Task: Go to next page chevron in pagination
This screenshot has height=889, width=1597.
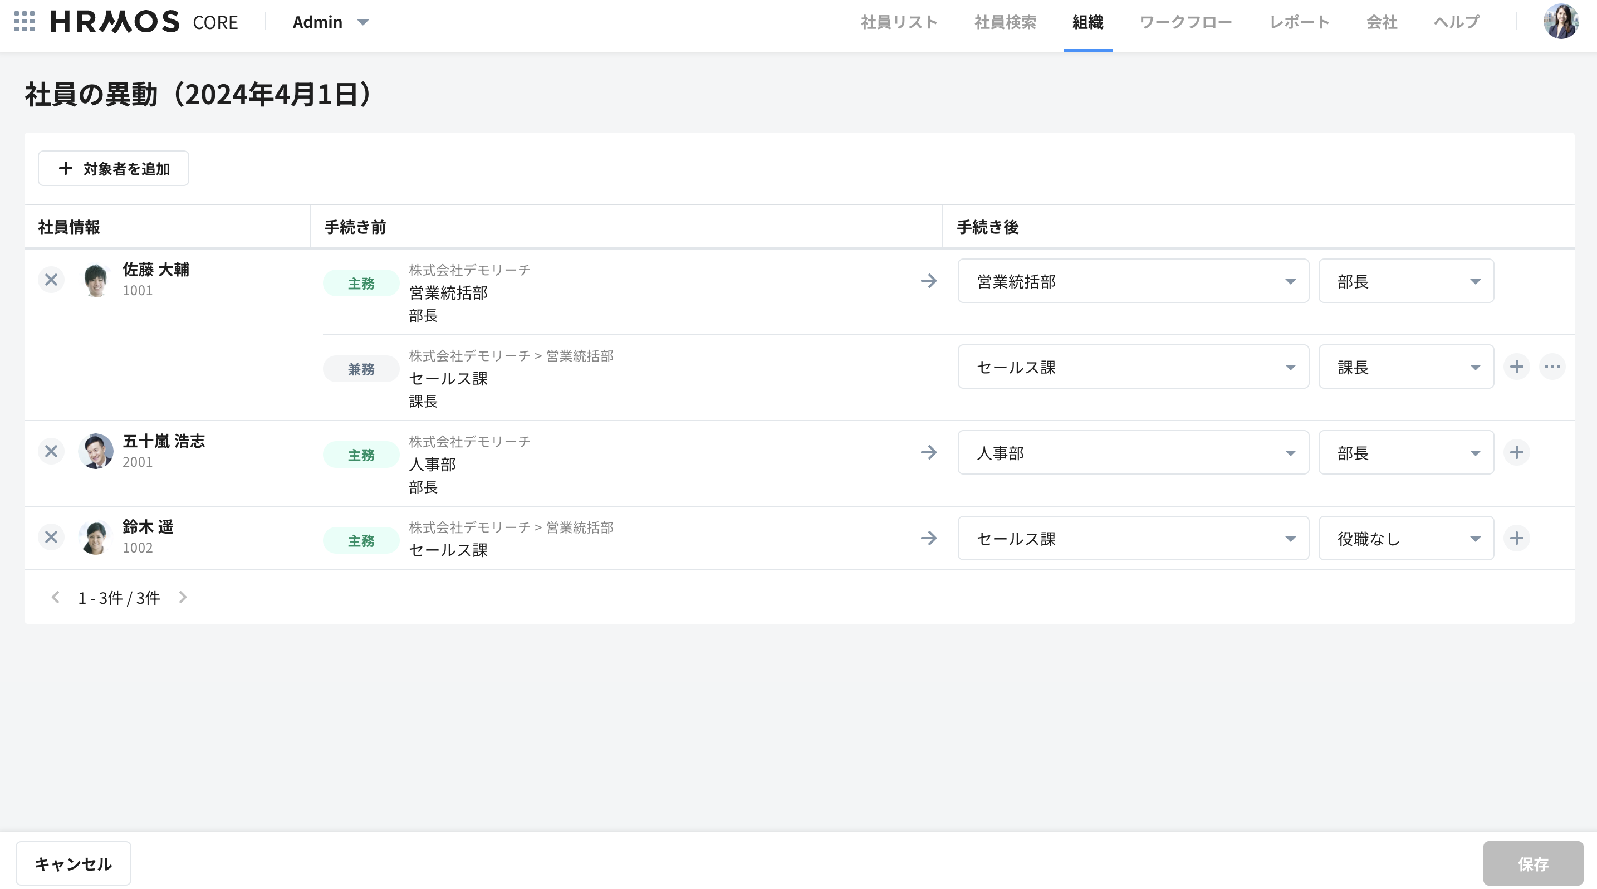Action: [183, 598]
